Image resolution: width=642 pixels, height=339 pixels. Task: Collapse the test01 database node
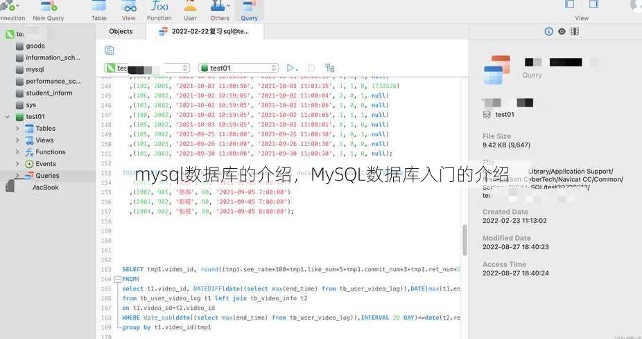tap(8, 117)
